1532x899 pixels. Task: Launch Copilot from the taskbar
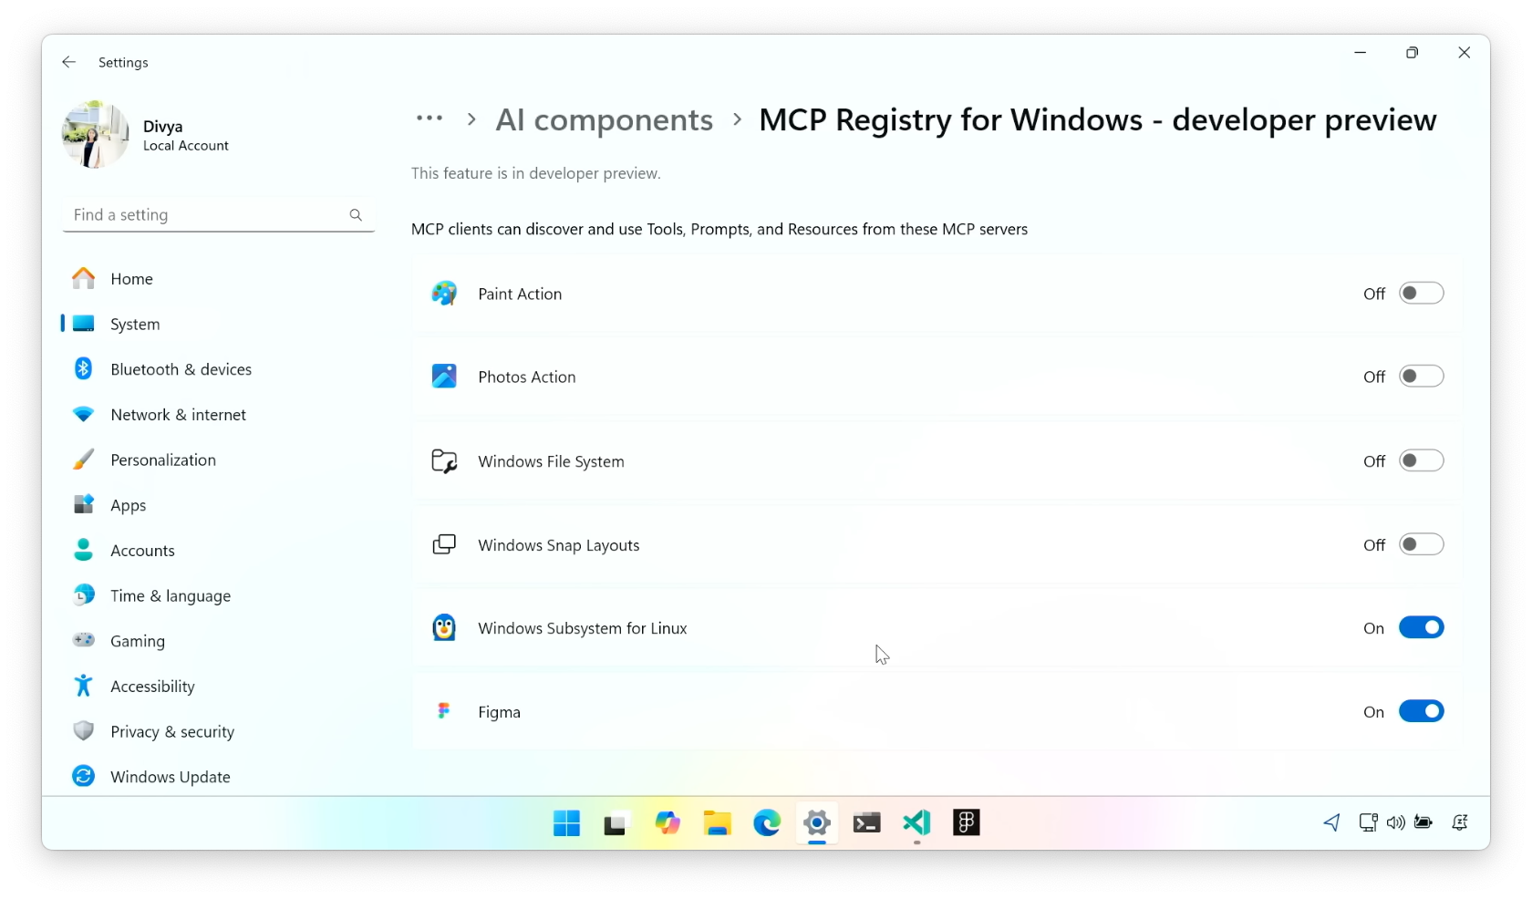[x=668, y=823]
